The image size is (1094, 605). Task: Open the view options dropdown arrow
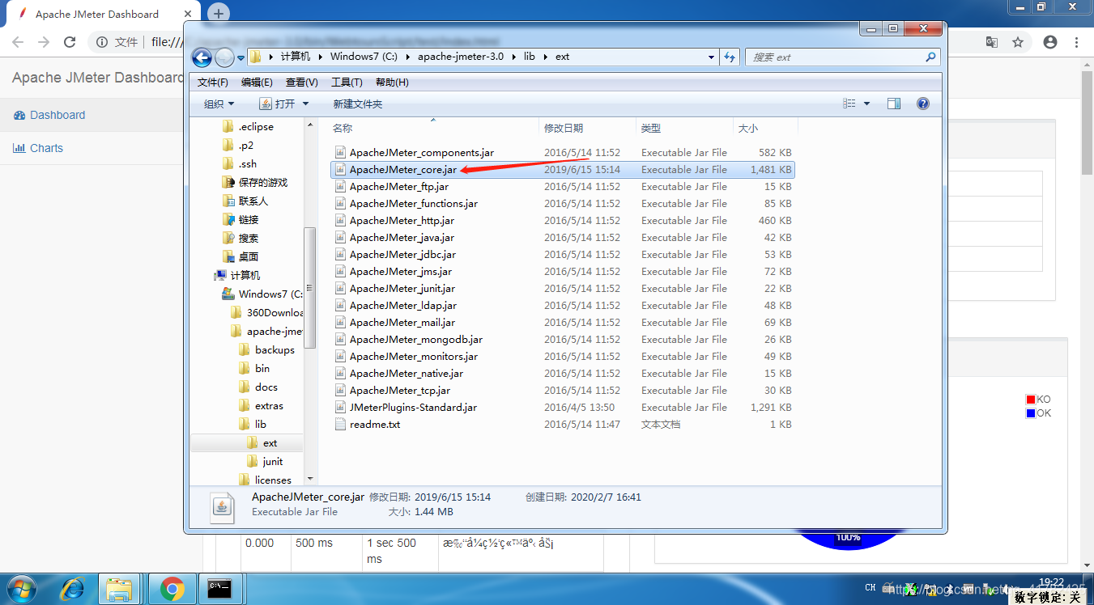[866, 104]
